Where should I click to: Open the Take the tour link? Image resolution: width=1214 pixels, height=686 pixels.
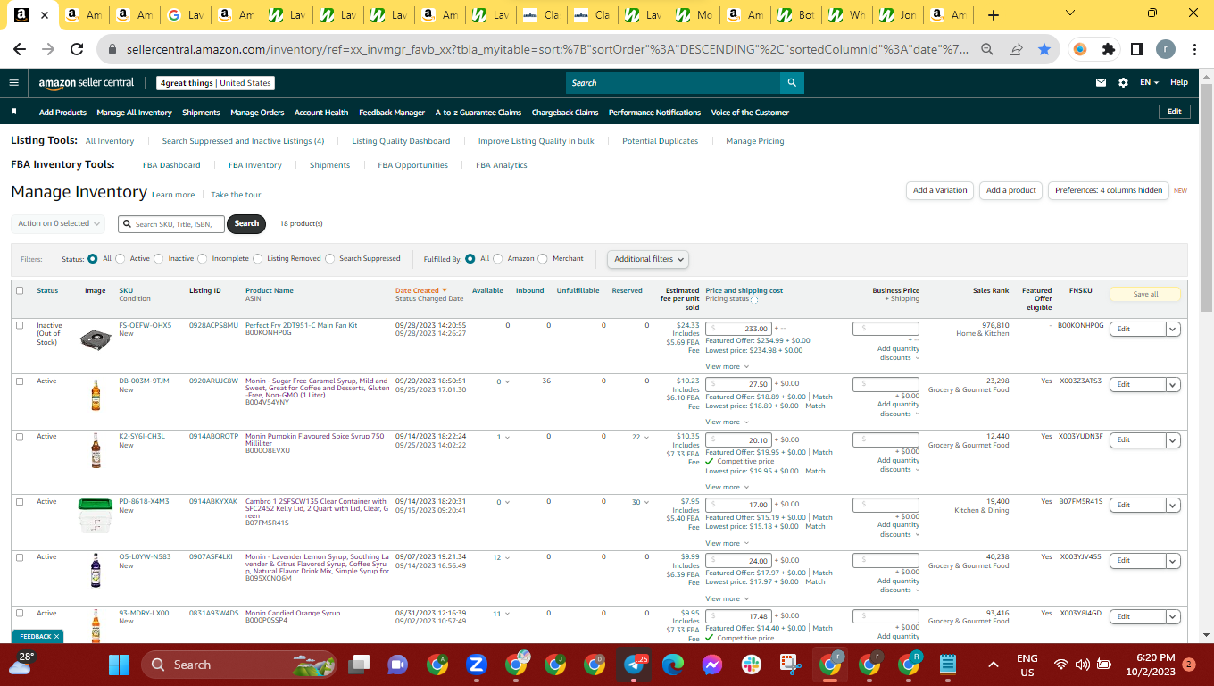(237, 195)
